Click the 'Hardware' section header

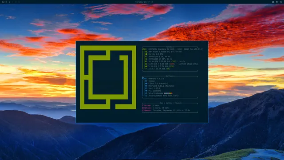click(x=170, y=47)
